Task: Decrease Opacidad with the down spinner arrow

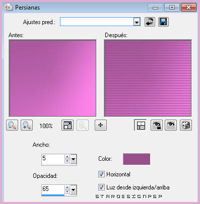Action: (67, 192)
